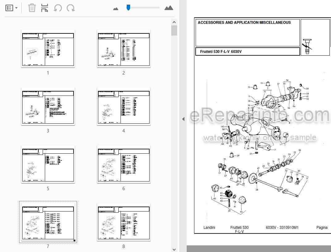331x252 pixels.
Task: Click the axle shaft icon in page header
Action: 307,46
